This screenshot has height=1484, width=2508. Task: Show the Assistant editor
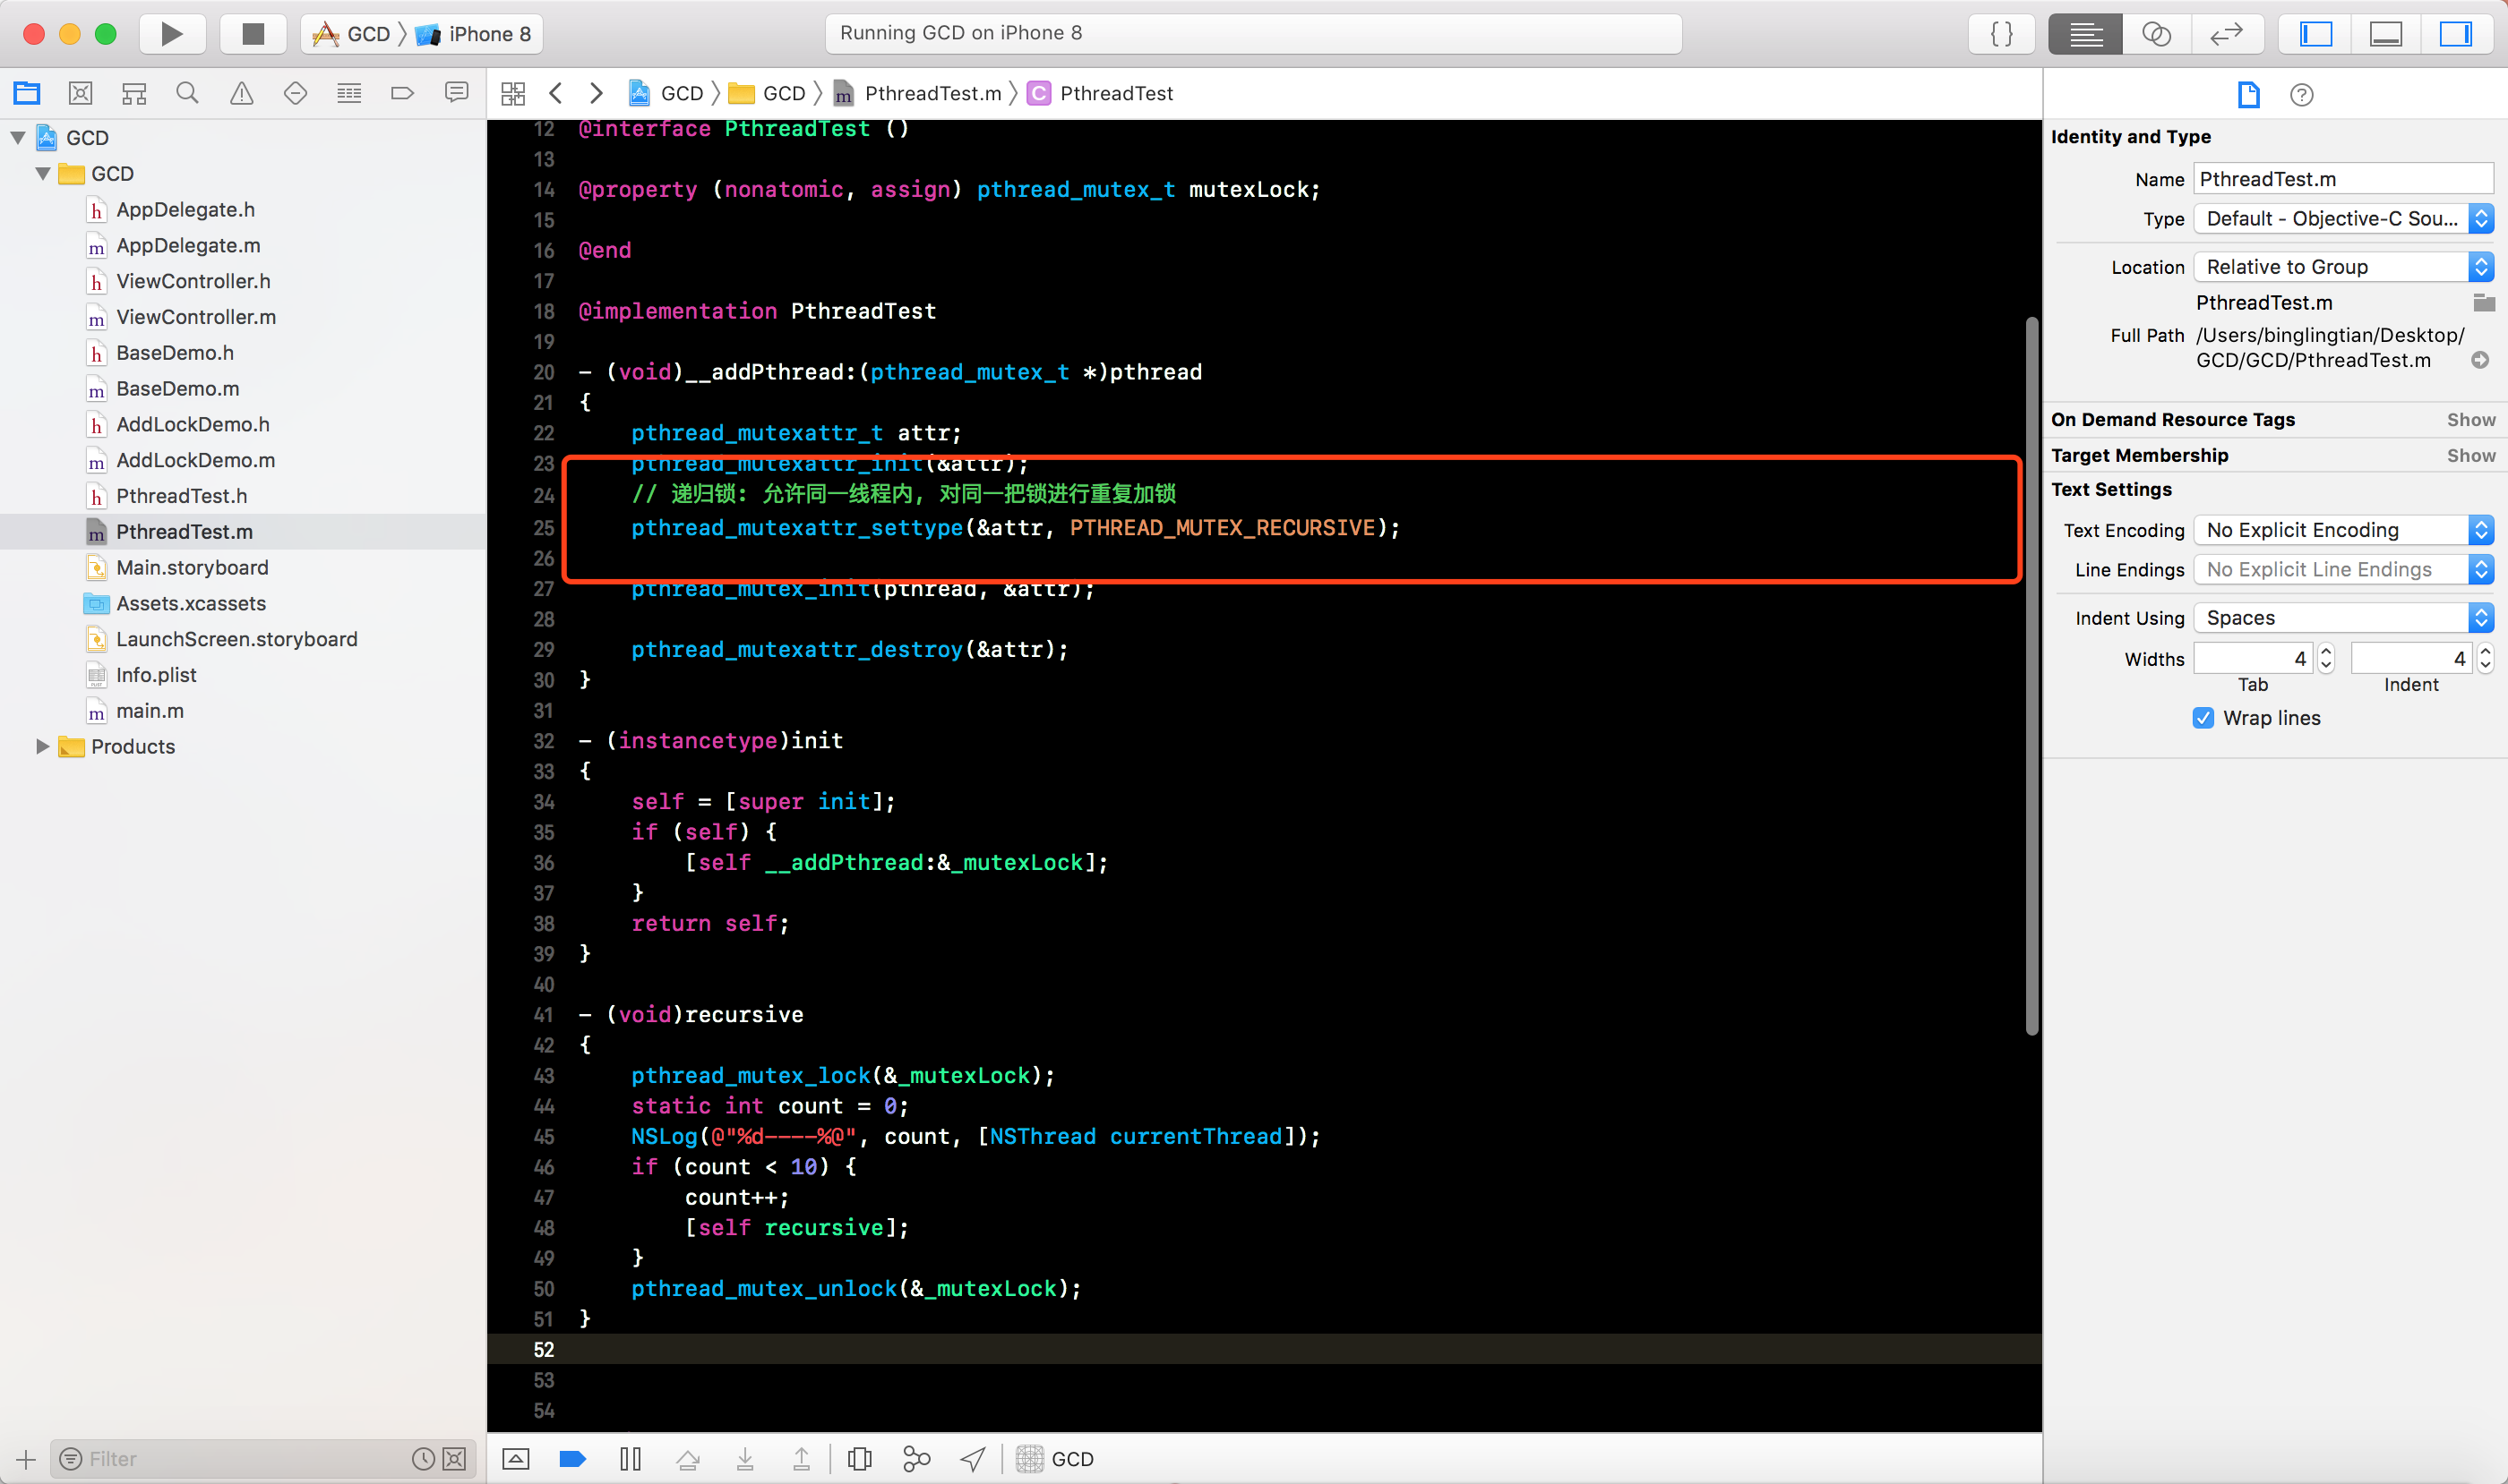point(2157,34)
